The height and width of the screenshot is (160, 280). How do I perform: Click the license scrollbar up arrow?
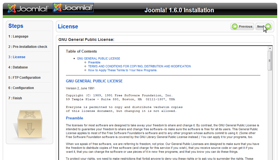coord(270,48)
